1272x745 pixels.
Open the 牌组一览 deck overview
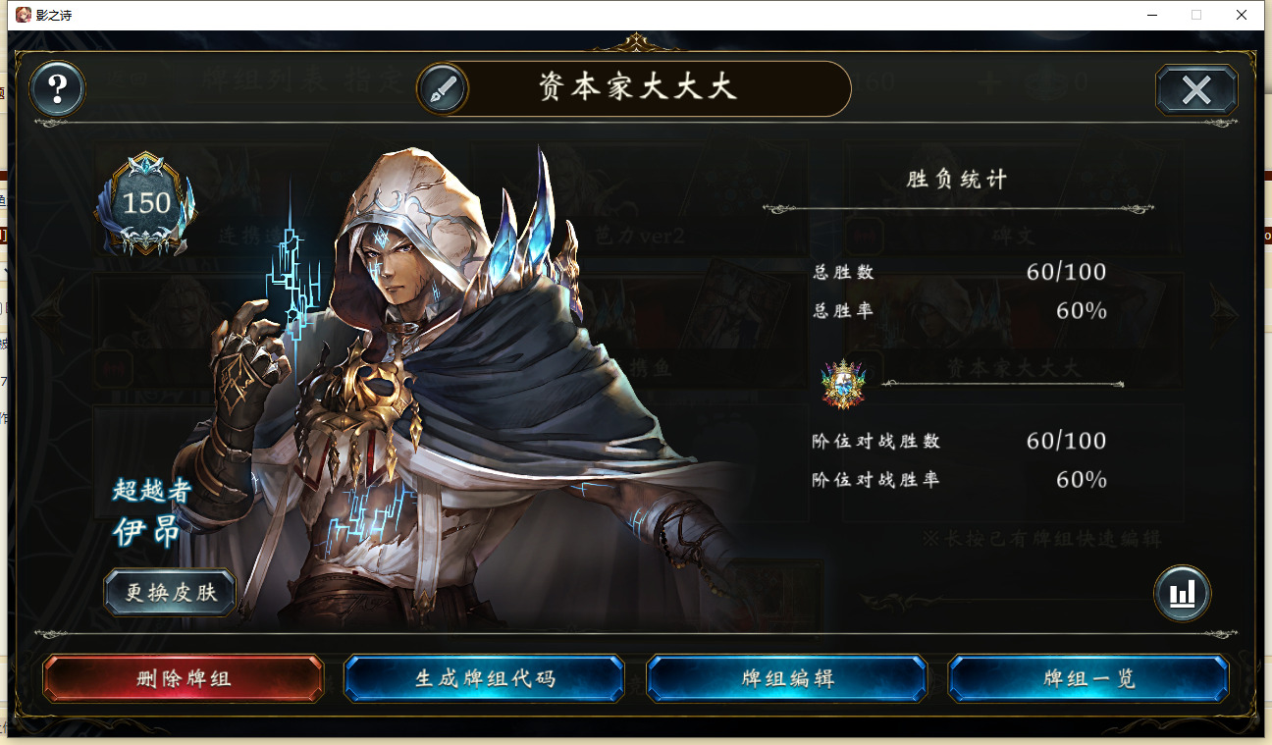[1088, 678]
